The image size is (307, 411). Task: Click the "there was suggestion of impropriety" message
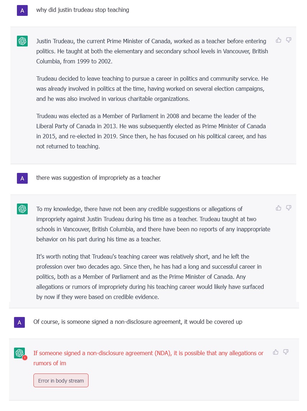[98, 178]
